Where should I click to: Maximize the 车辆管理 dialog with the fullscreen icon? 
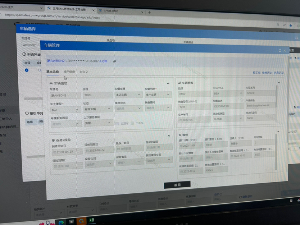(280, 50)
